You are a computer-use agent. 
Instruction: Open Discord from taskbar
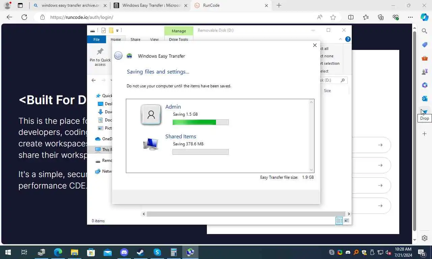point(124,252)
